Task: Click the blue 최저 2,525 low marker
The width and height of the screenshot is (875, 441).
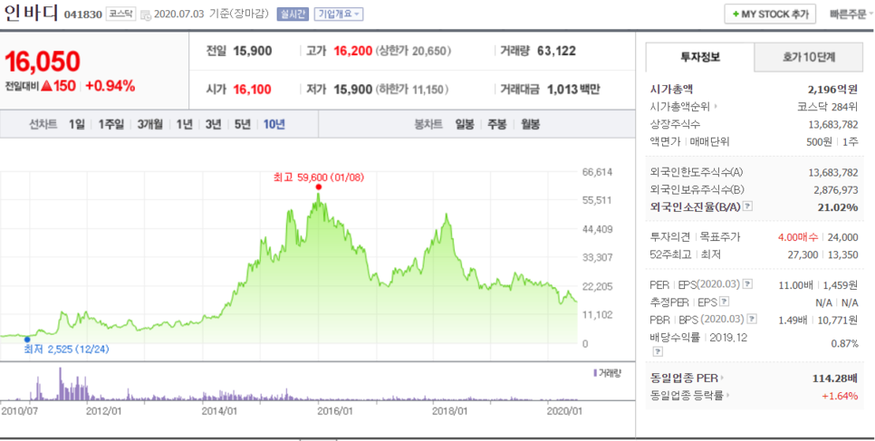Action: pyautogui.click(x=27, y=339)
